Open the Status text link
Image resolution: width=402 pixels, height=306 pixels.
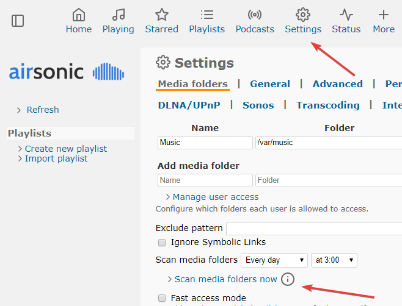(346, 29)
